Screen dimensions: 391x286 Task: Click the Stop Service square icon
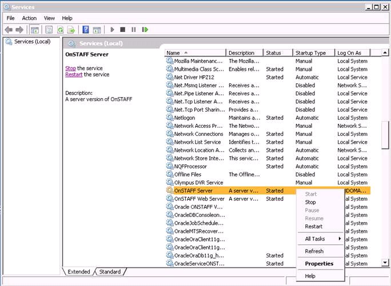click(x=123, y=30)
